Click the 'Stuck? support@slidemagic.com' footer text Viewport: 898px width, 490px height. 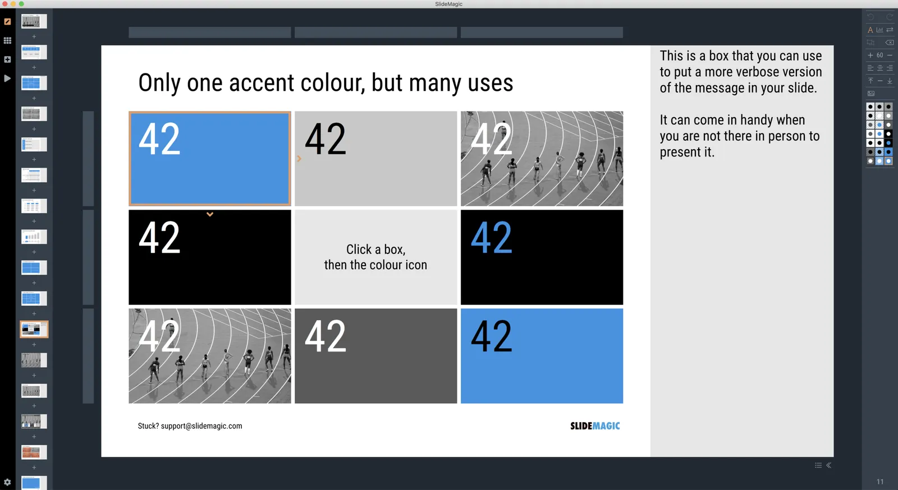190,426
